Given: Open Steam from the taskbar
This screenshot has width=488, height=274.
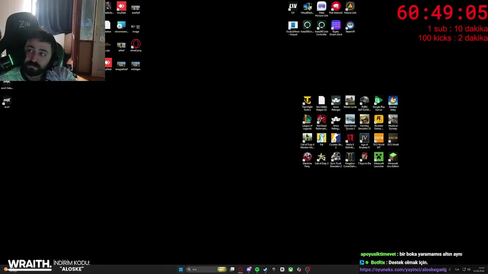Looking at the screenshot, I should (x=265, y=269).
